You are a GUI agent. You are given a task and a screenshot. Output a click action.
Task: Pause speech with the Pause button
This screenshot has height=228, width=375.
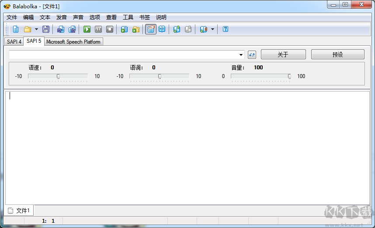[x=98, y=29]
